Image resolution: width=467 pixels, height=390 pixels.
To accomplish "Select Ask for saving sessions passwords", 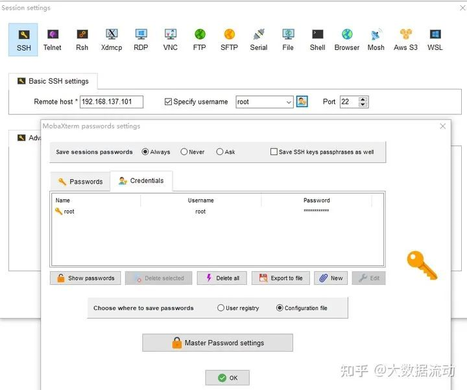I will click(220, 152).
